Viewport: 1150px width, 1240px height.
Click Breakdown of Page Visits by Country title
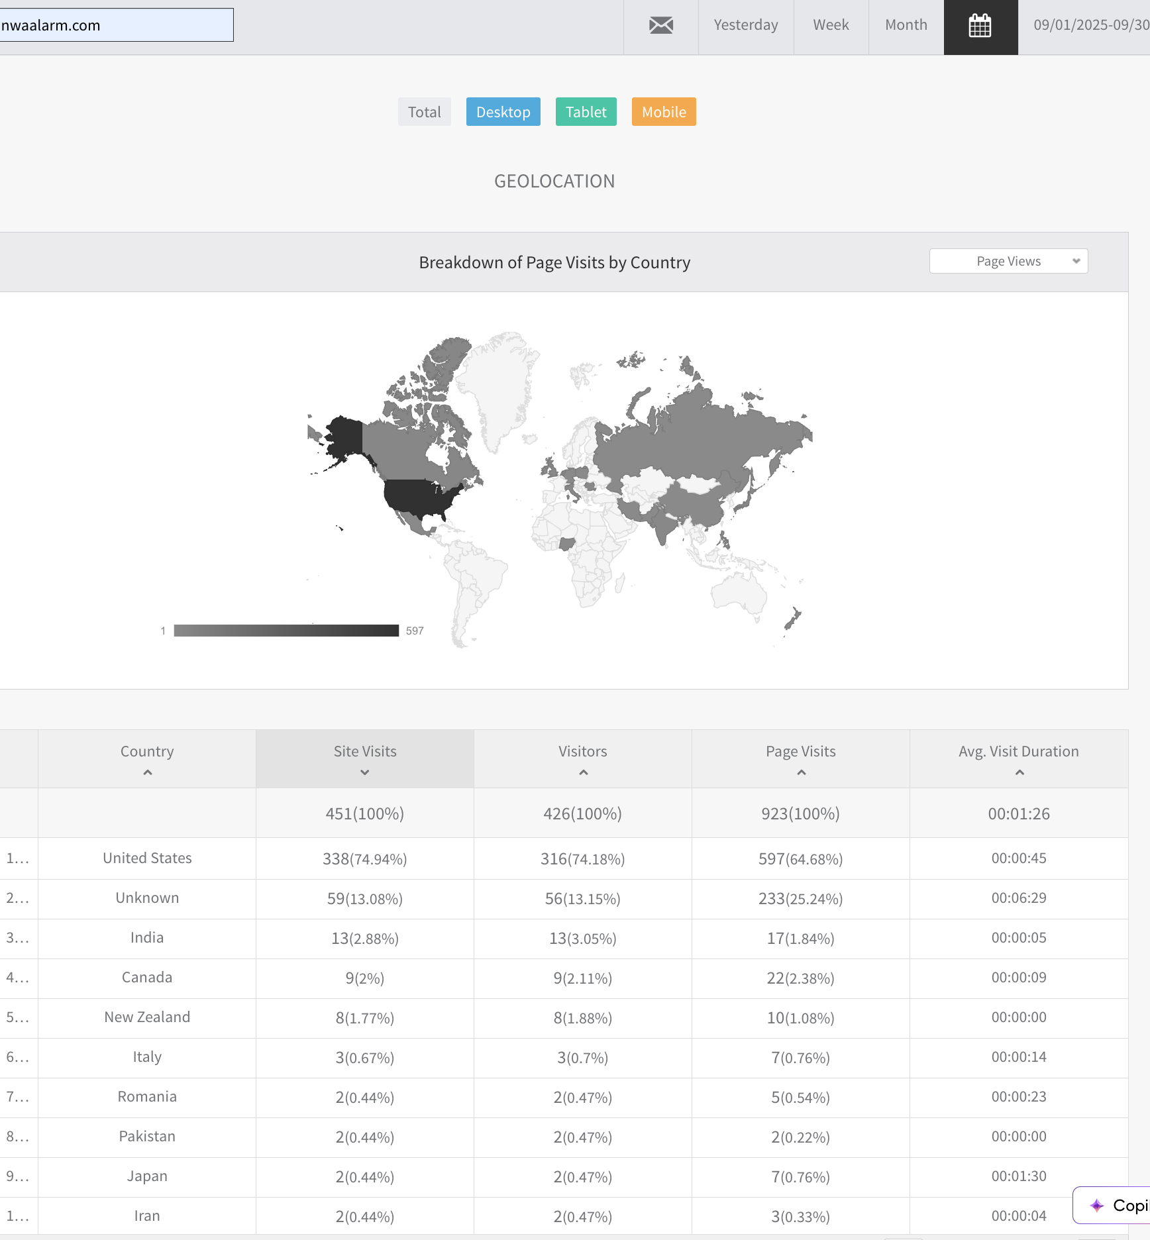click(554, 263)
